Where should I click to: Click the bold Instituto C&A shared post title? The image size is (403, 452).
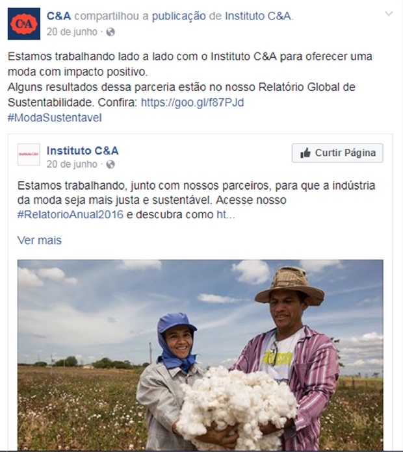click(x=83, y=151)
